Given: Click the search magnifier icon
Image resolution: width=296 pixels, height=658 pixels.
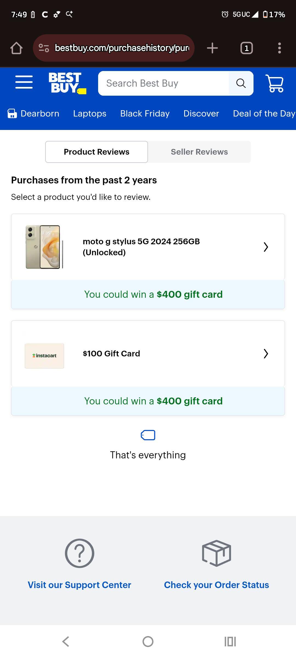Looking at the screenshot, I should click(x=241, y=83).
